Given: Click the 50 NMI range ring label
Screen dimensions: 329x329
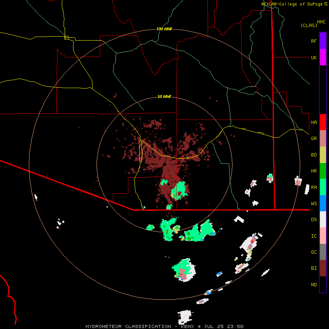Looking at the screenshot, I should click(x=164, y=97).
